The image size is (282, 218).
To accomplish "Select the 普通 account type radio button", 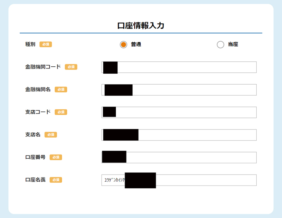I will coord(123,44).
